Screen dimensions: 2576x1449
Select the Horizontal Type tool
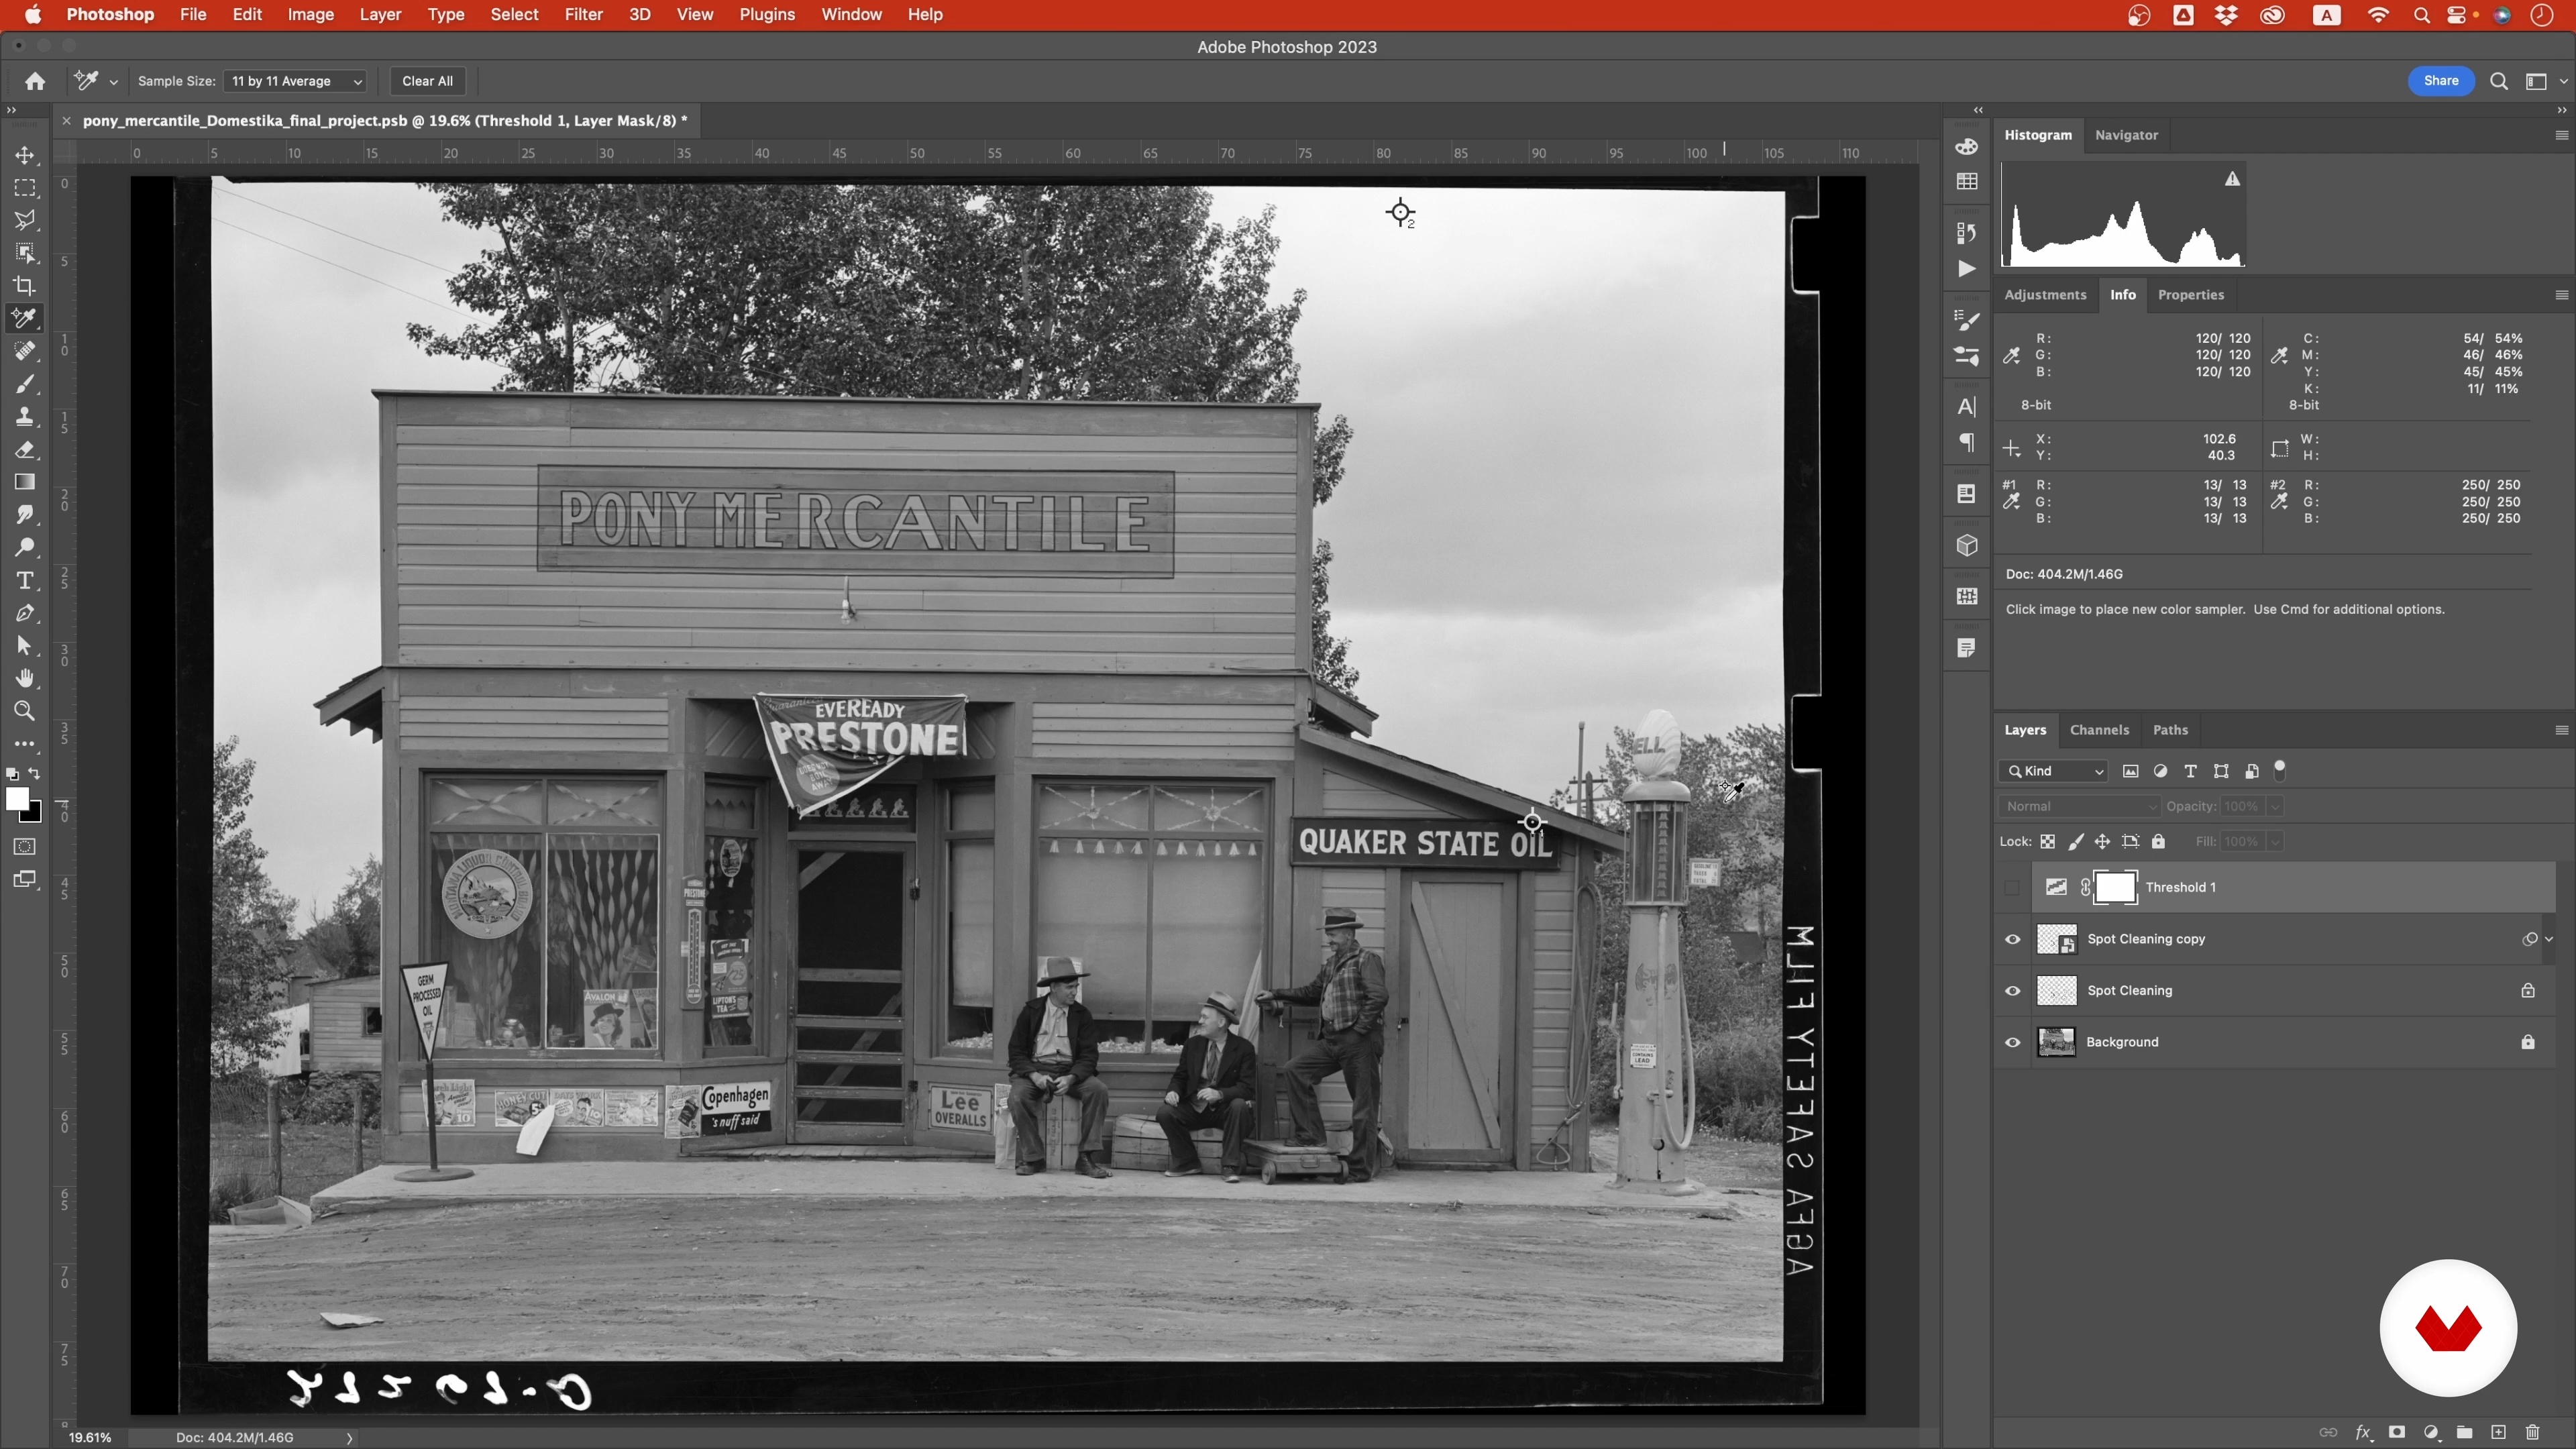coord(25,581)
